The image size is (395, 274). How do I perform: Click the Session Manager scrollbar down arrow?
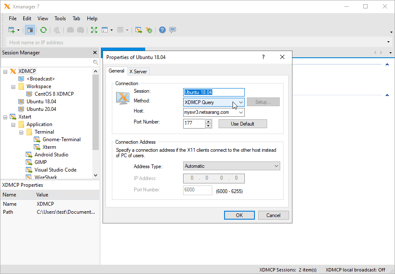(95, 175)
